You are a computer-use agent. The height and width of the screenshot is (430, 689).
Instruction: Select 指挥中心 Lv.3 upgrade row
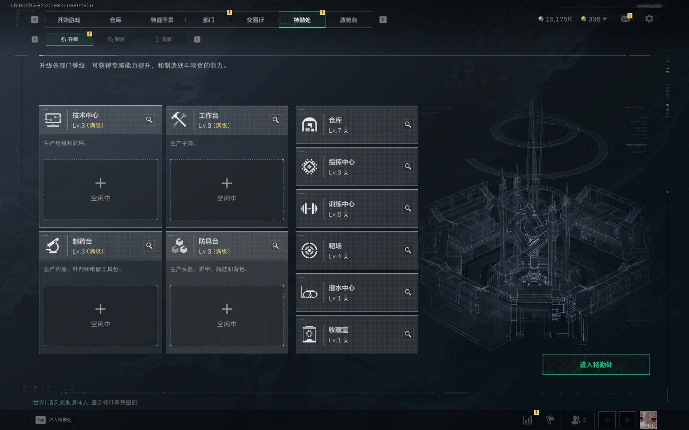click(357, 167)
